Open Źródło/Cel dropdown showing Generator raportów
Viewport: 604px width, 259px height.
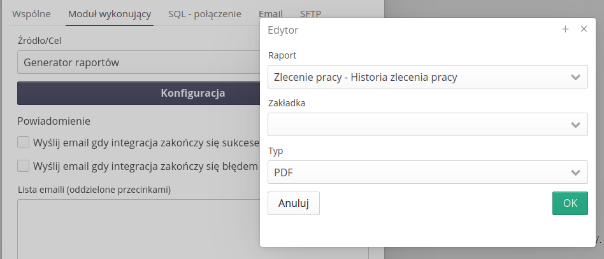tap(137, 62)
